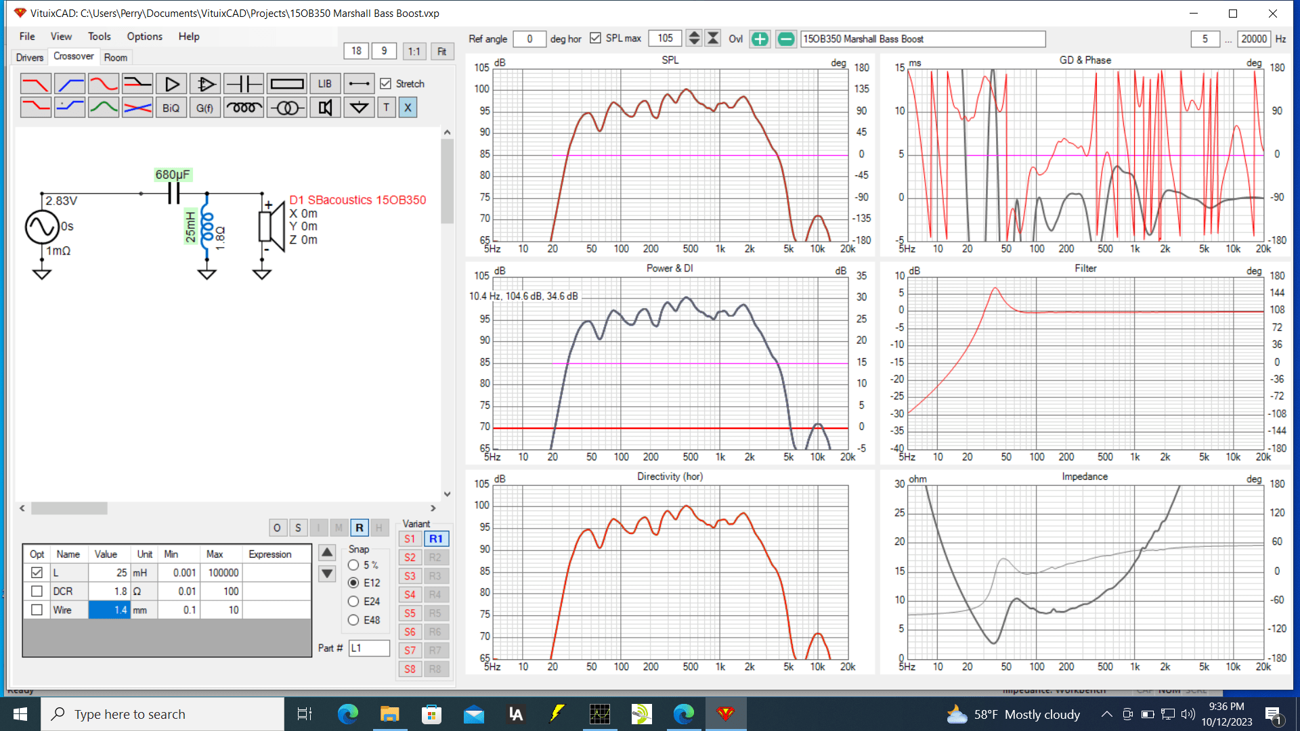Image resolution: width=1300 pixels, height=731 pixels.
Task: Add a resistor to the schematic
Action: pos(286,84)
